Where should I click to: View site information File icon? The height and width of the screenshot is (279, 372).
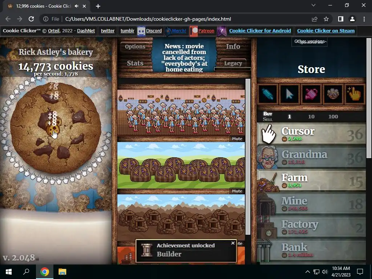(x=51, y=19)
